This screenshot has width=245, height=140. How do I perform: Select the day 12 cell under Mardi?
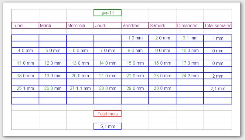(x=53, y=63)
